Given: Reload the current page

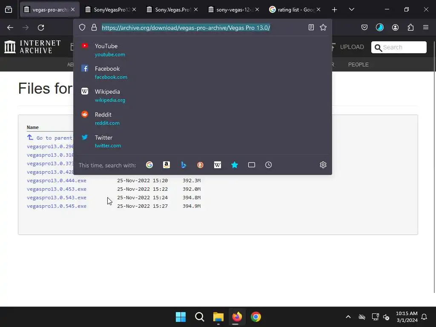Looking at the screenshot, I should tap(41, 28).
